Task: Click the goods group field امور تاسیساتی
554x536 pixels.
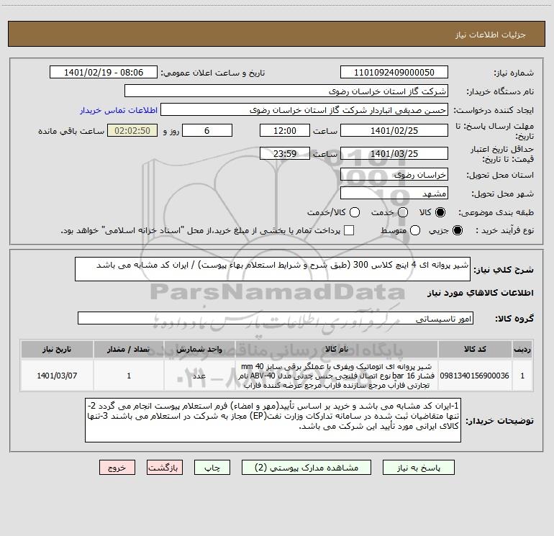Action: (276, 318)
